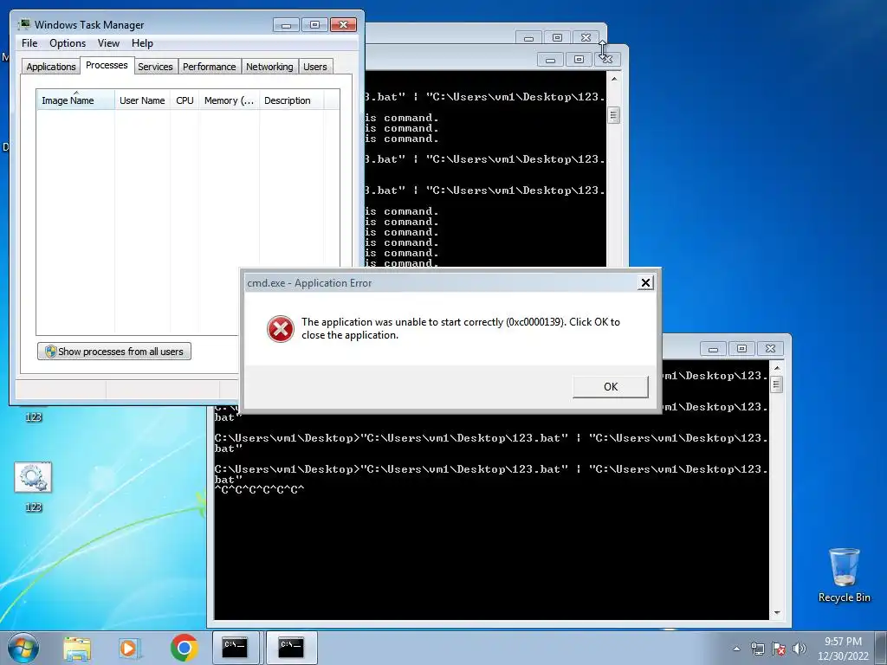Image resolution: width=887 pixels, height=665 pixels.
Task: Maximize the Windows Task Manager window
Action: pos(314,24)
